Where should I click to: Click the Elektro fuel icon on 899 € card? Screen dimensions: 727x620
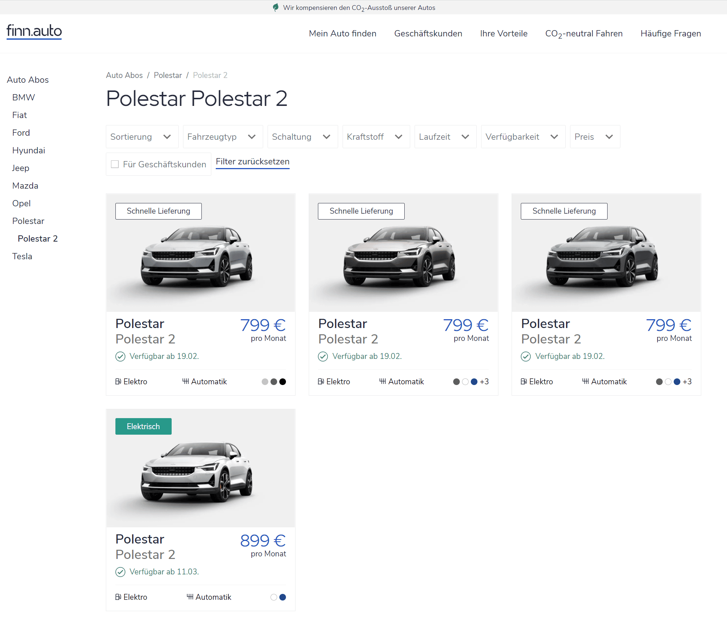click(x=118, y=597)
